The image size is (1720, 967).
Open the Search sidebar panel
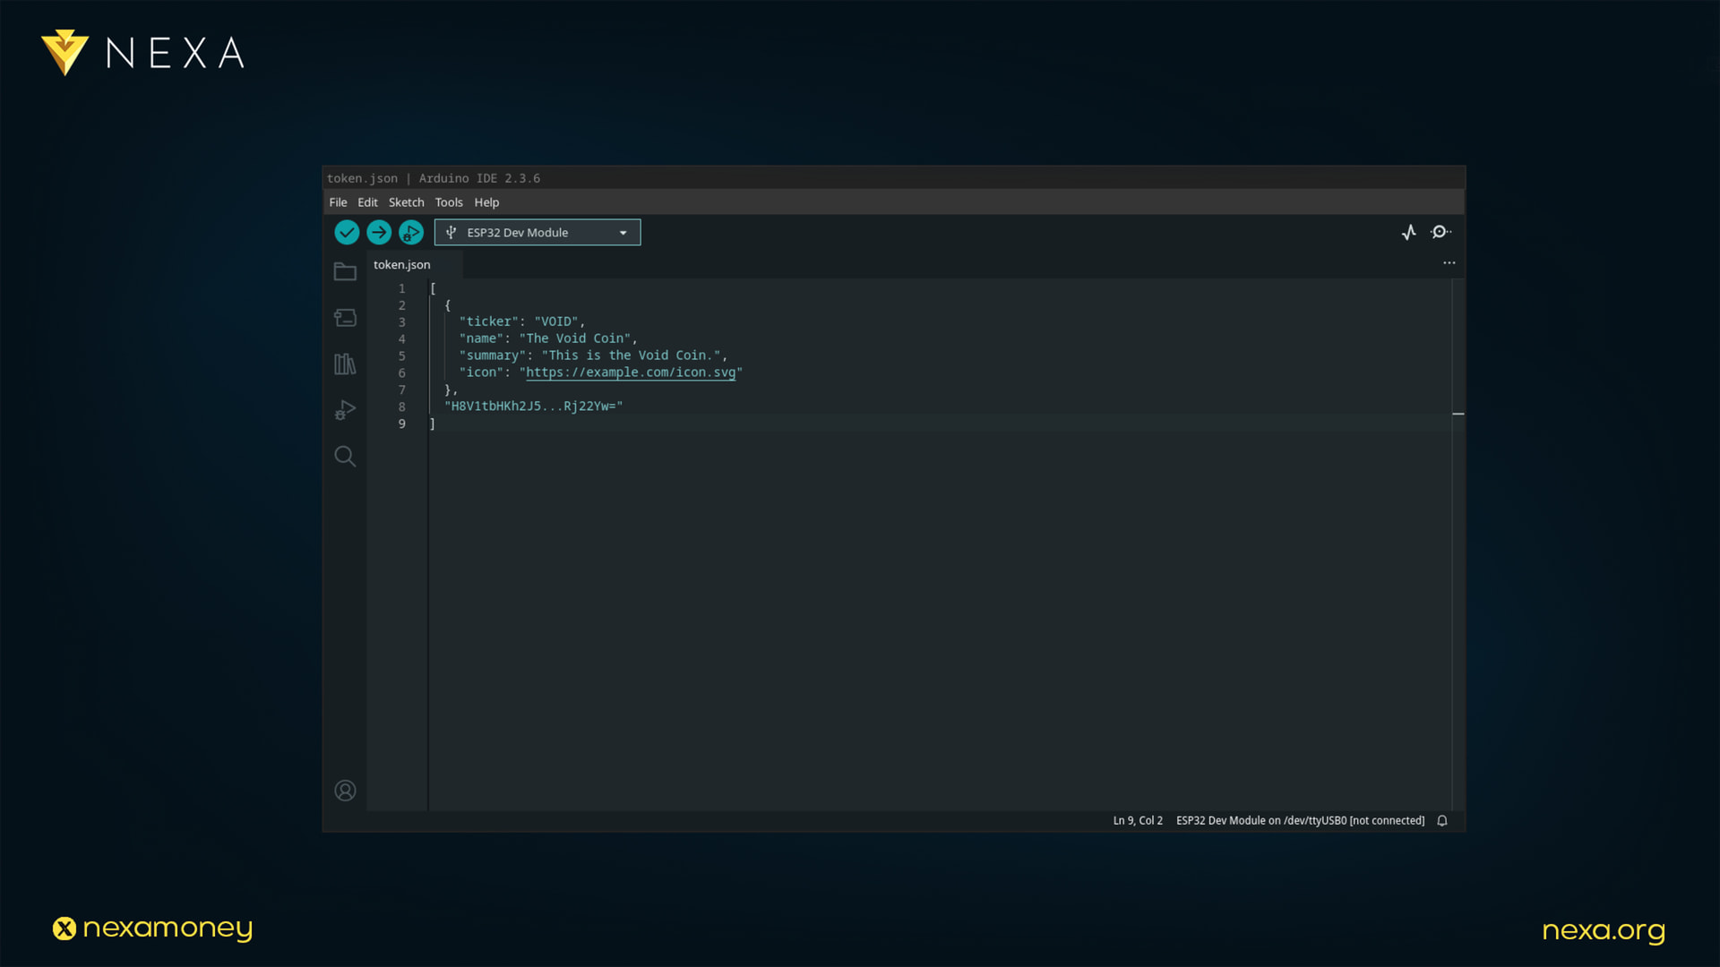tap(345, 457)
